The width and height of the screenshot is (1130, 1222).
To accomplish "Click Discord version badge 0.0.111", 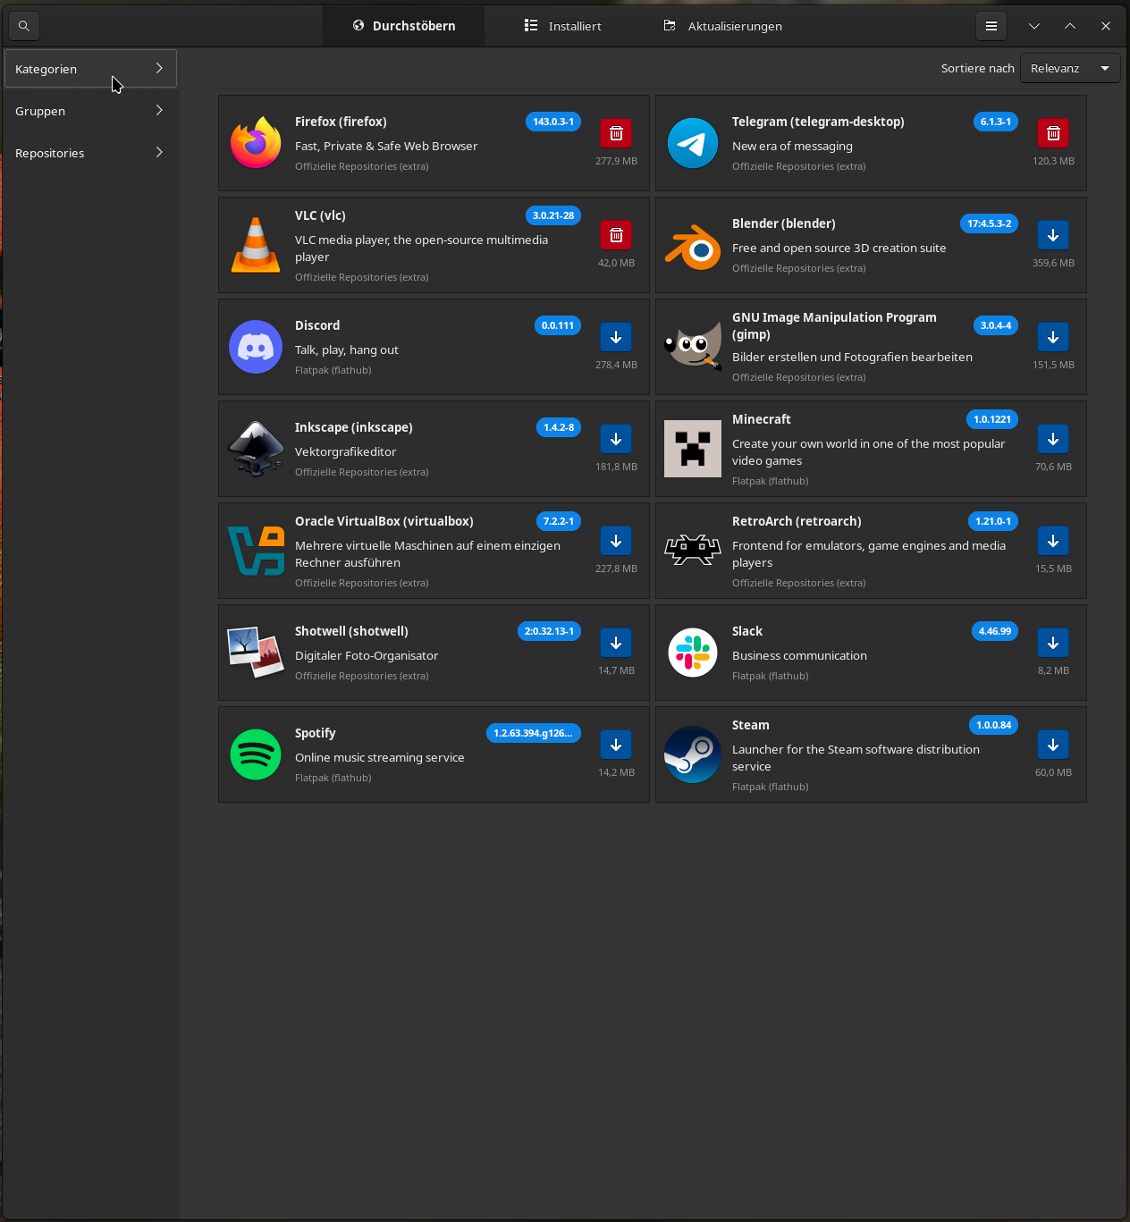I will click(558, 325).
